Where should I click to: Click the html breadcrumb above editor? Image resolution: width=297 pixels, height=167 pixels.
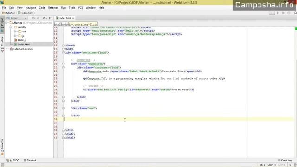tap(58, 25)
